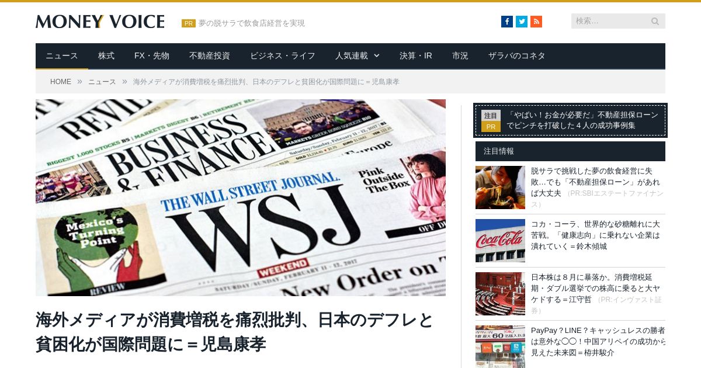Click the parliament chamber thumbnail
The image size is (701, 368).
pyautogui.click(x=500, y=294)
